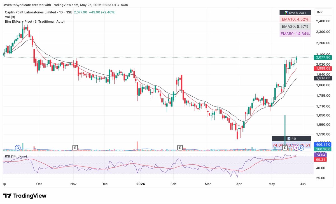Select the Biru EMAs + Pivot indicator legend

pos(35,22)
